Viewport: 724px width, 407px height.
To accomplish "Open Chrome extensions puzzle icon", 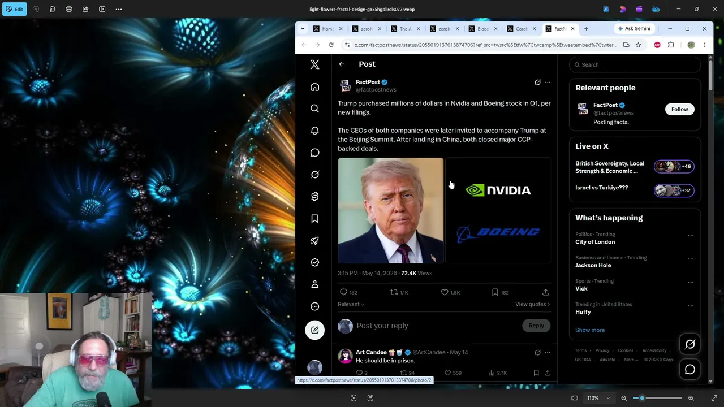I will click(x=671, y=45).
